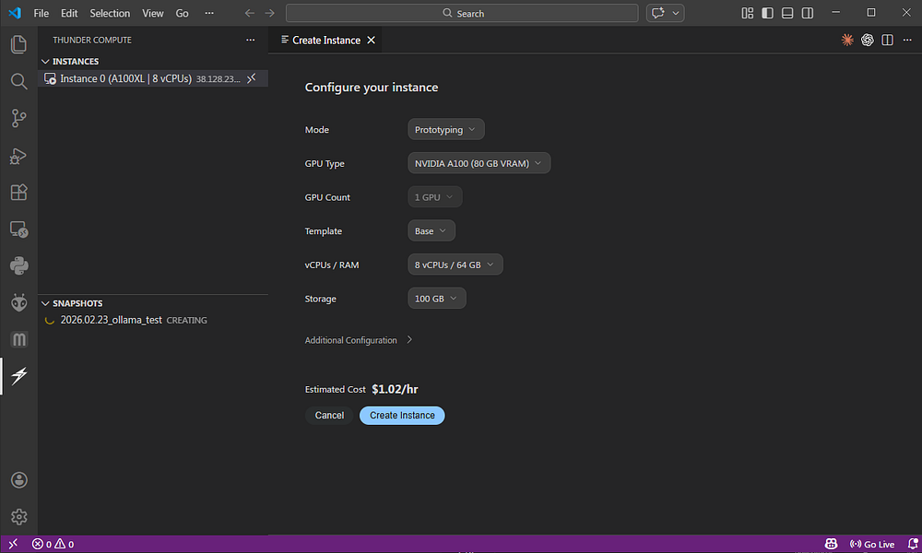Click the Copilot status icon in status bar
This screenshot has width=922, height=553.
(831, 544)
